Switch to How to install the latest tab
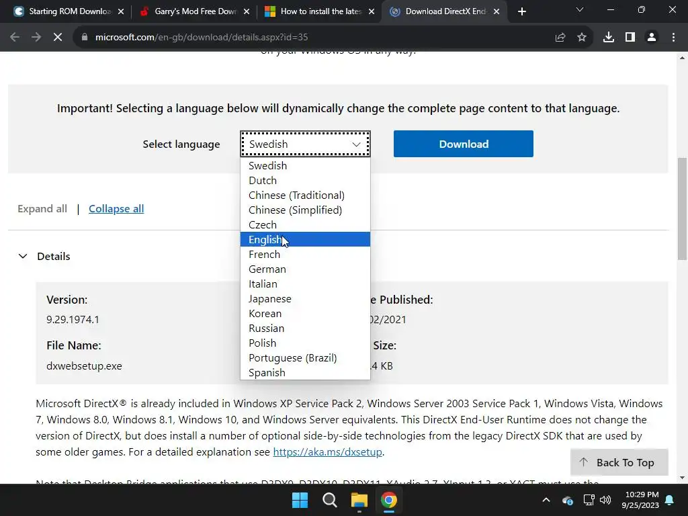 [x=320, y=11]
